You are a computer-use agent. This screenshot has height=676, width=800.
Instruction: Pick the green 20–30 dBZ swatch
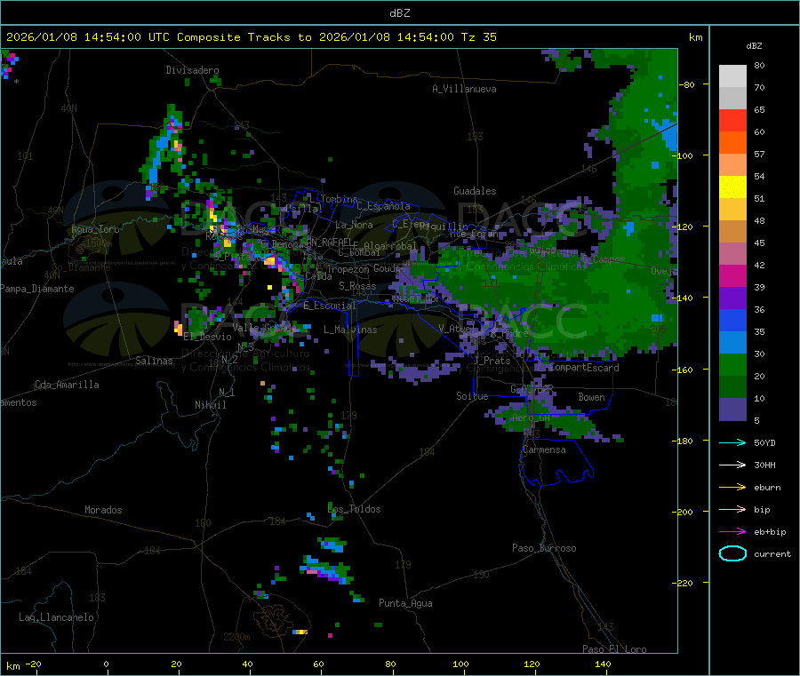click(732, 365)
